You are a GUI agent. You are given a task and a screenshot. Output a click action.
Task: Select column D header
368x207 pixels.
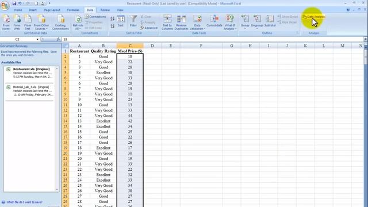[152, 46]
